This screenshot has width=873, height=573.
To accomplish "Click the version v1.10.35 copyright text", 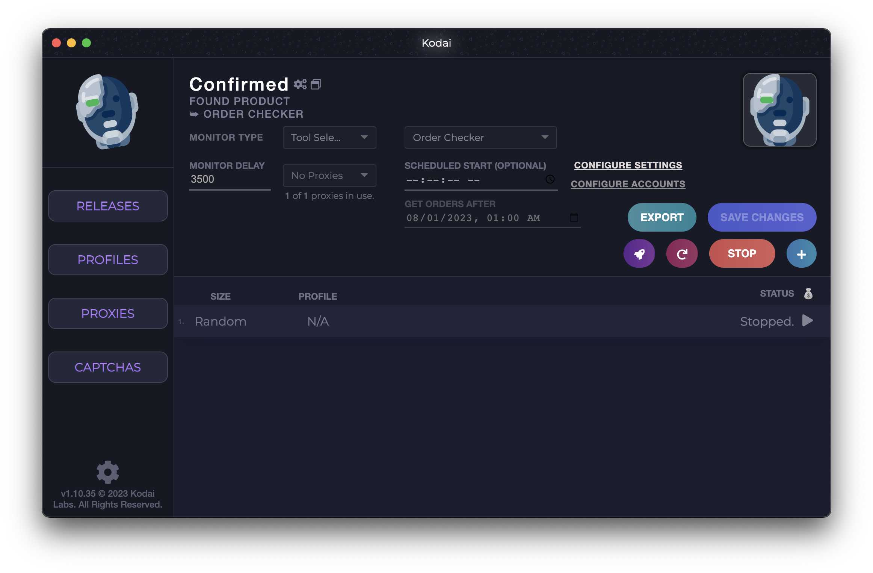I will 108,499.
